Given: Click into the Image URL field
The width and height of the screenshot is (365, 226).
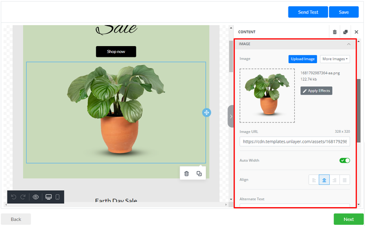Looking at the screenshot, I should (x=295, y=141).
